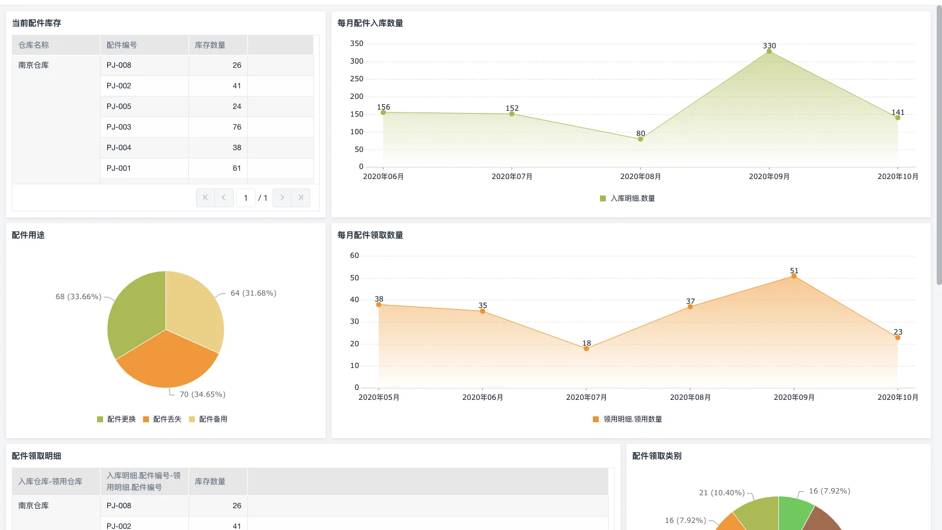Click 配件编号 column header in inventory table
This screenshot has width=942, height=530.
(x=144, y=45)
